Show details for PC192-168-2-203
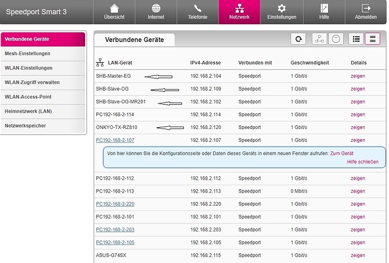The width and height of the screenshot is (389, 263). pos(358,230)
